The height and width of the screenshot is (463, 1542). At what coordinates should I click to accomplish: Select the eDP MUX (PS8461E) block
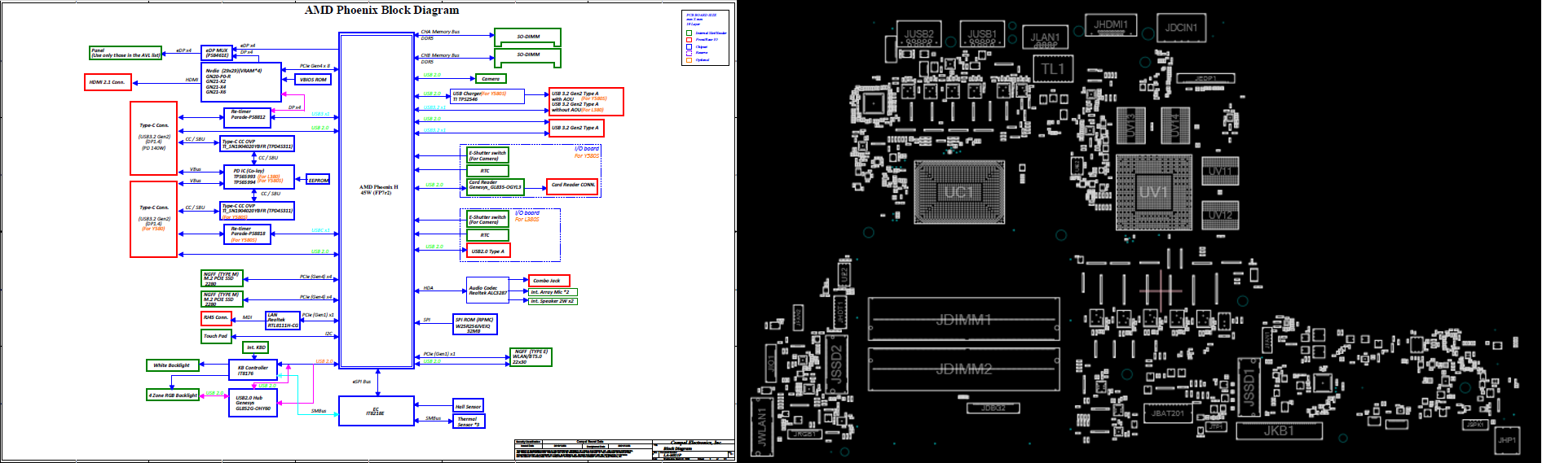tap(217, 53)
